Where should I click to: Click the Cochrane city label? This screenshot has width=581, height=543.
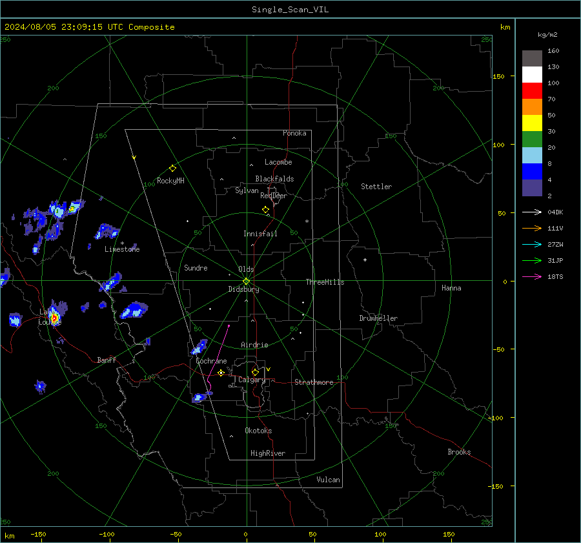211,361
